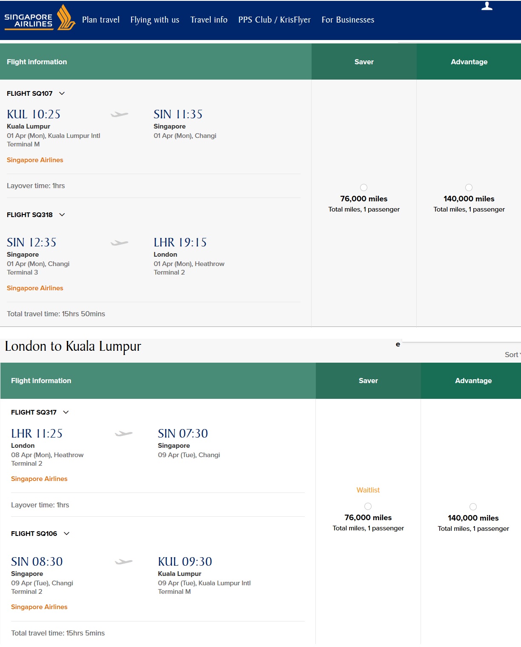The width and height of the screenshot is (521, 647).
Task: Expand FLIGHT SQ107 details
Action: coord(62,93)
